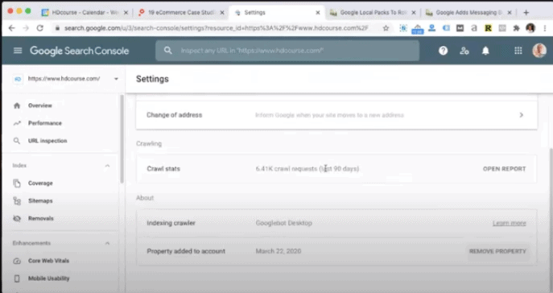
Task: Click the Mobile Usability phone icon
Action: tap(17, 279)
